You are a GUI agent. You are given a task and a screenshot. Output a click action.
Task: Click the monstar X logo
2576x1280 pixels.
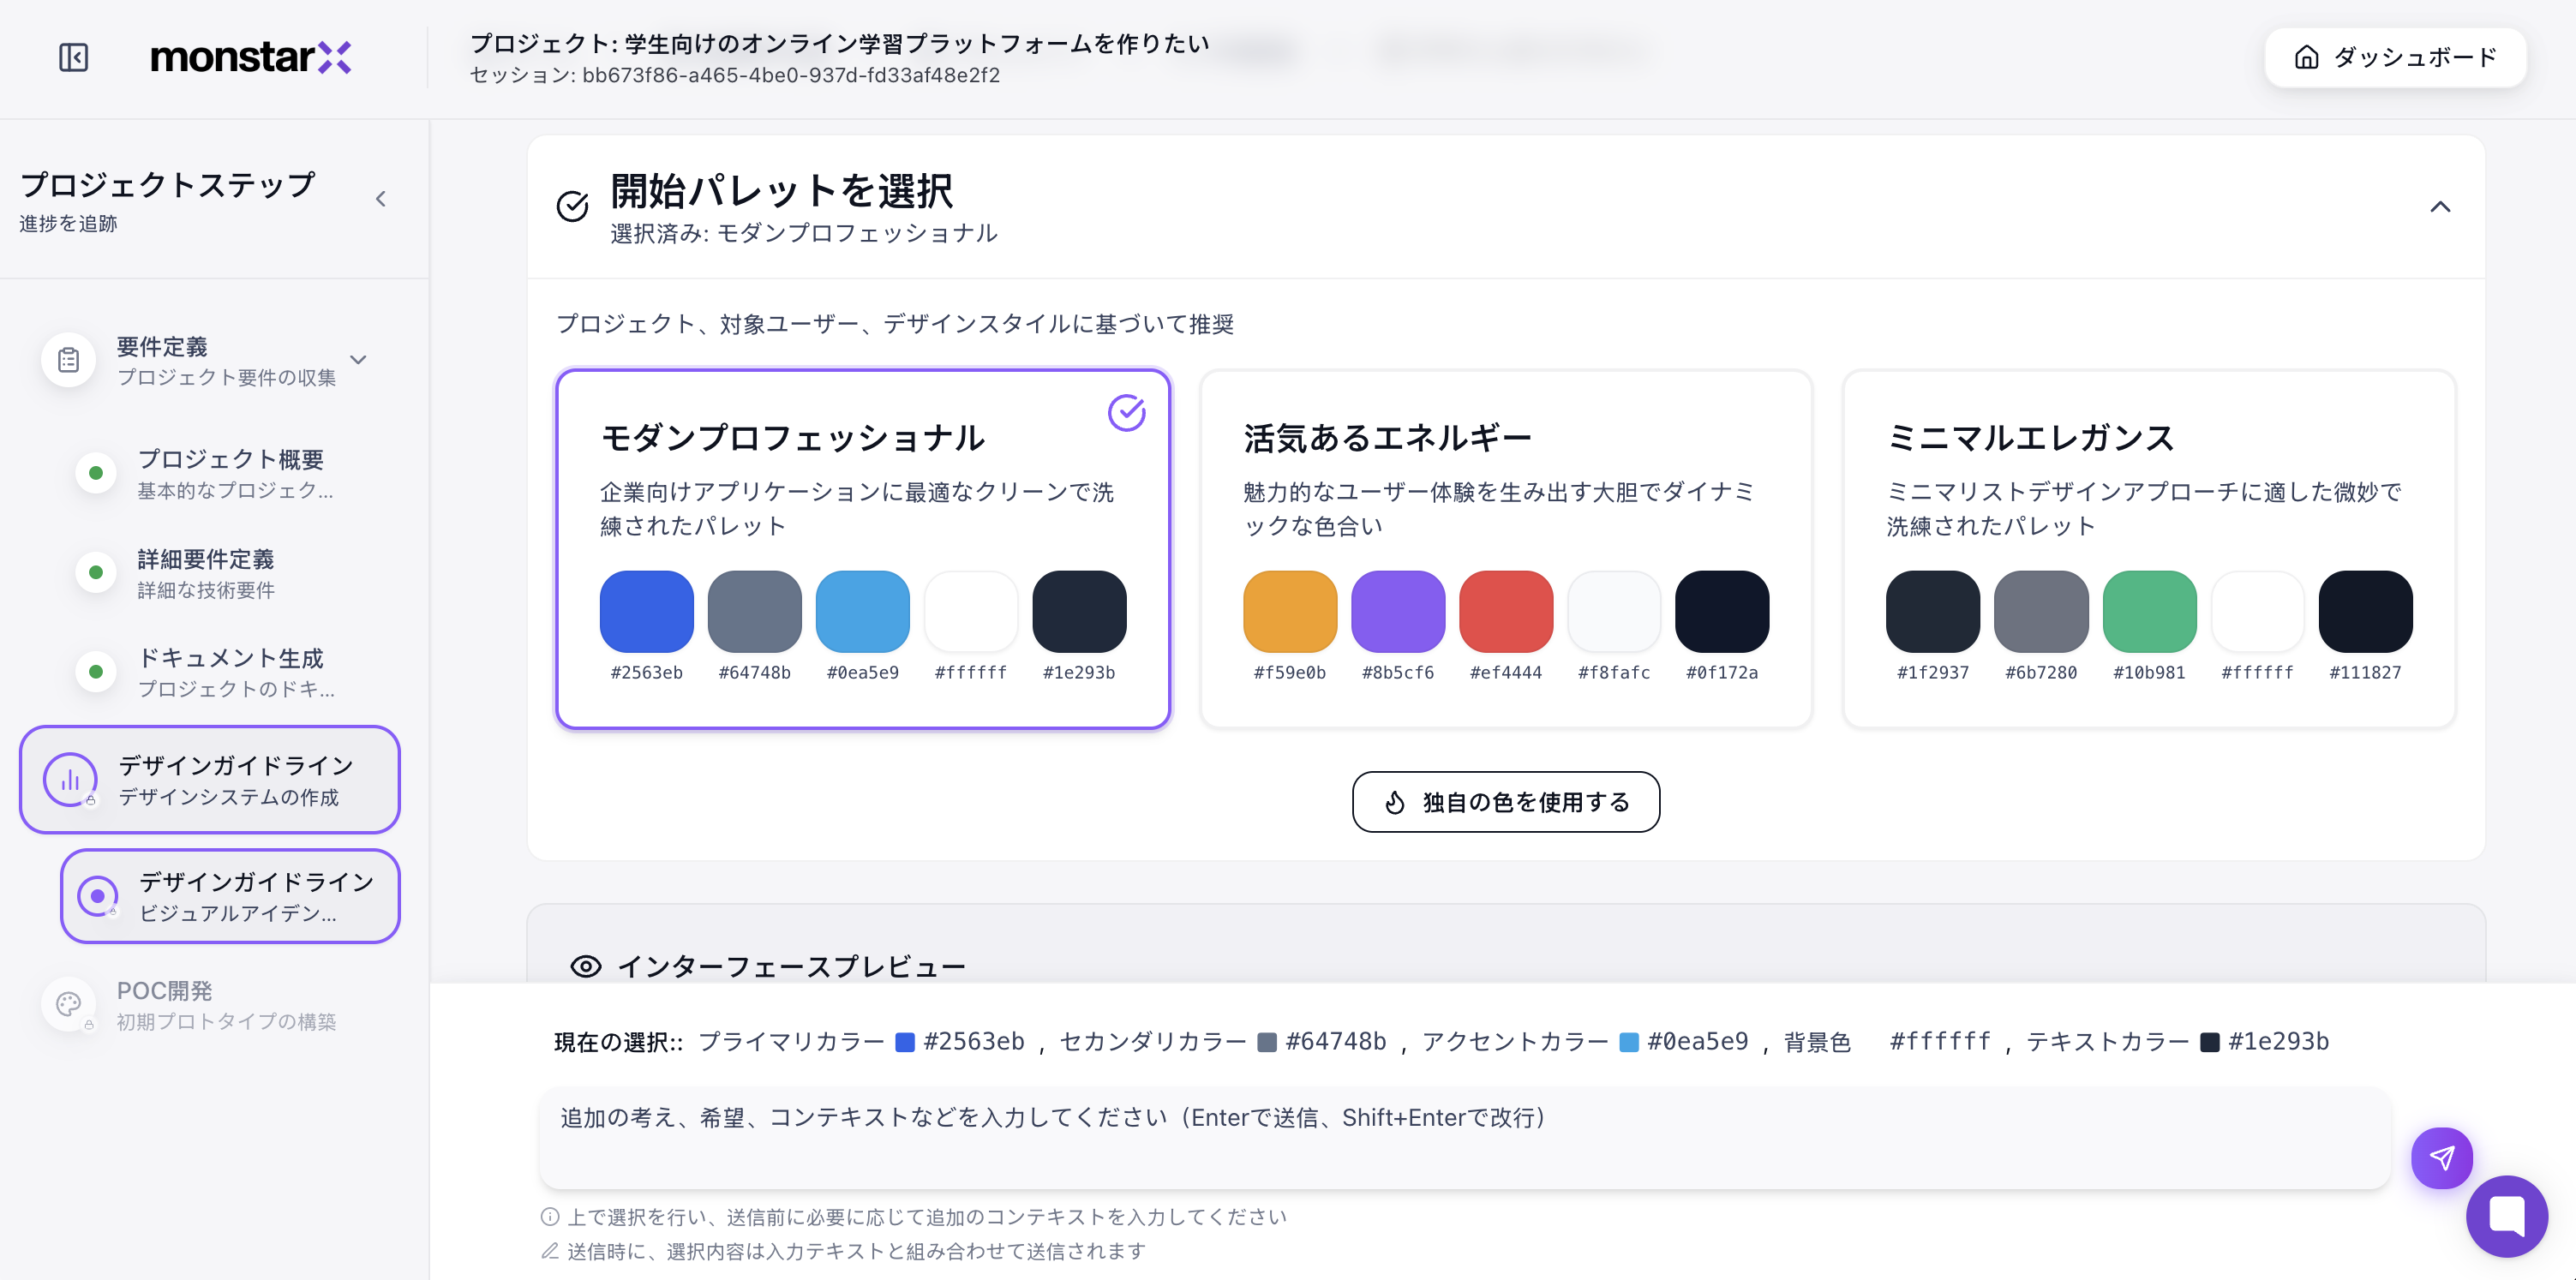(249, 58)
